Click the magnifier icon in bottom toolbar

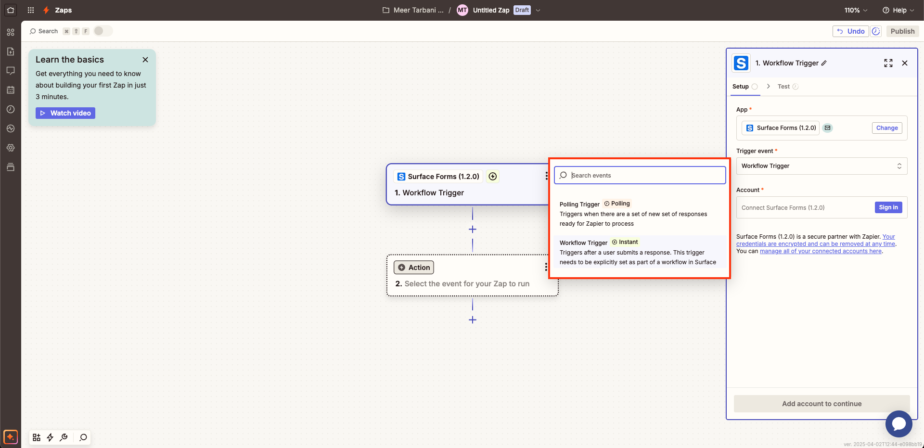point(83,437)
